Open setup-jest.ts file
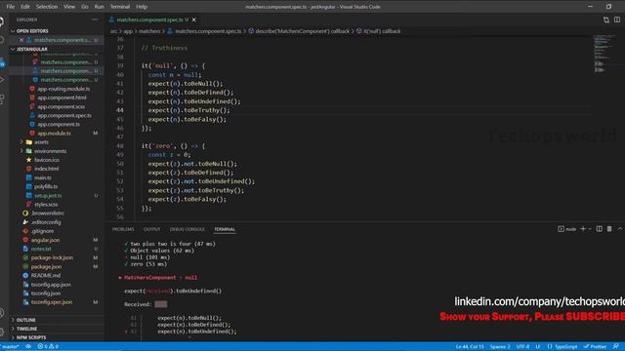Screen dimensions: 625x351 point(48,195)
